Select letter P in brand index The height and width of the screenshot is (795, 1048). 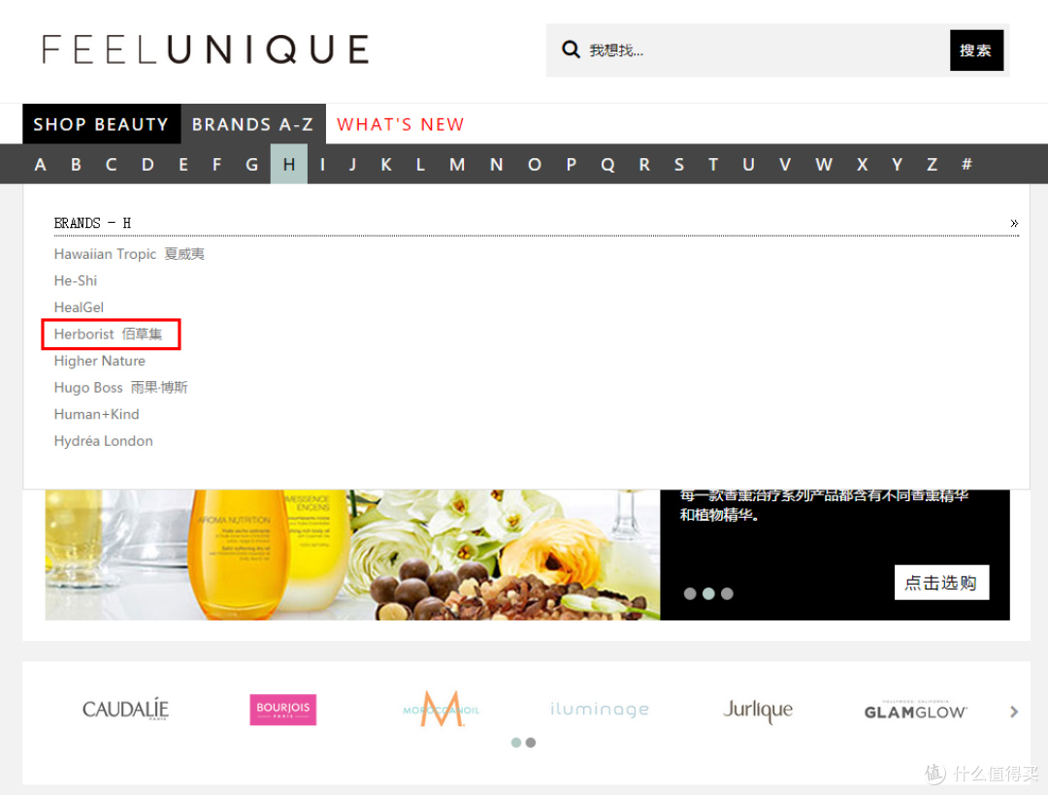(x=571, y=164)
